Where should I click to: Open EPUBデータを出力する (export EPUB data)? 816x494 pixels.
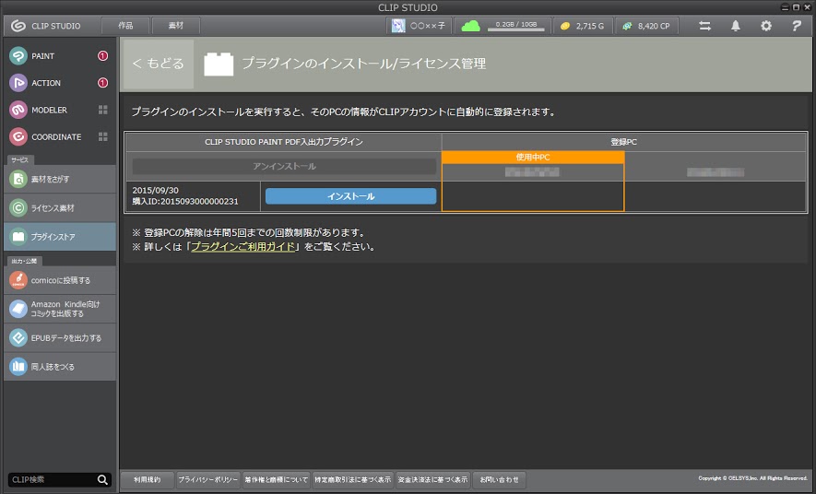coord(60,338)
